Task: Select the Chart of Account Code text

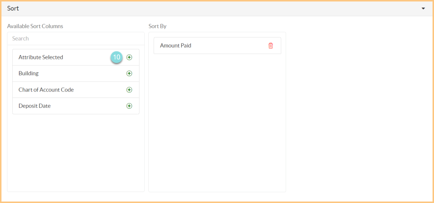Action: click(x=46, y=90)
